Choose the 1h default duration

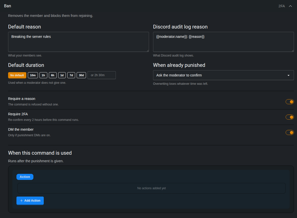43,75
